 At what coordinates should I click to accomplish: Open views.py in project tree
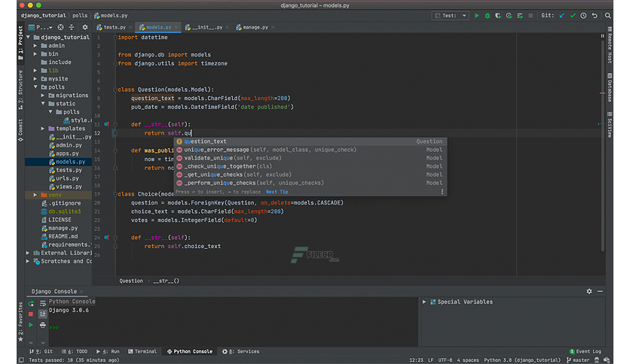point(69,187)
